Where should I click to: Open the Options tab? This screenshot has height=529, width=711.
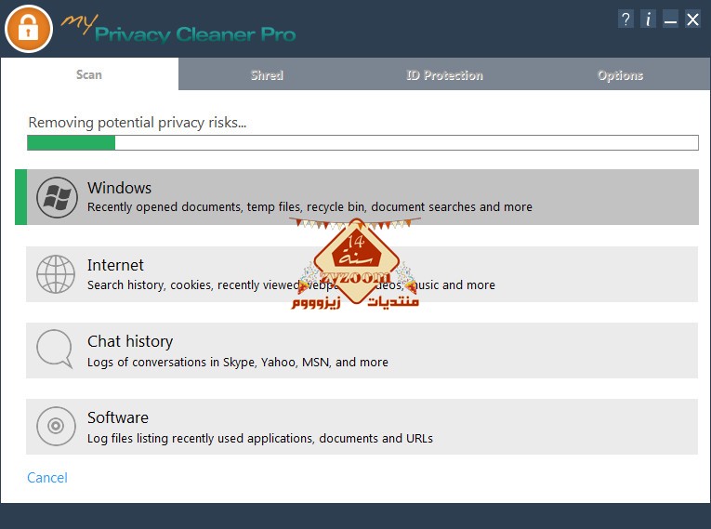coord(621,75)
